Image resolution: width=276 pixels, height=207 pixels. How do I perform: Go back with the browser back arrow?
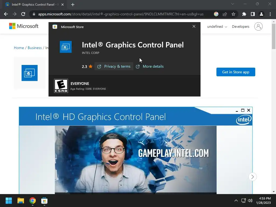click(6, 14)
